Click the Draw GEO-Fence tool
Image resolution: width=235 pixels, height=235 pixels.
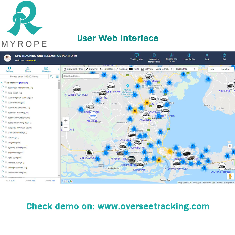[x=73, y=69]
